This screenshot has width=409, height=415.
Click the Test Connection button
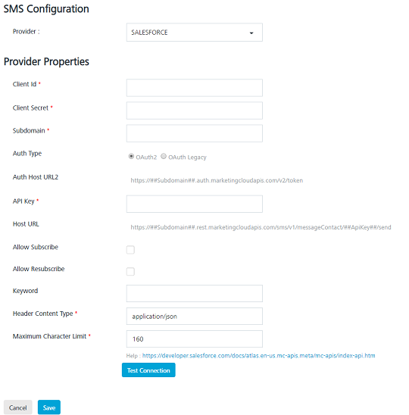[148, 370]
